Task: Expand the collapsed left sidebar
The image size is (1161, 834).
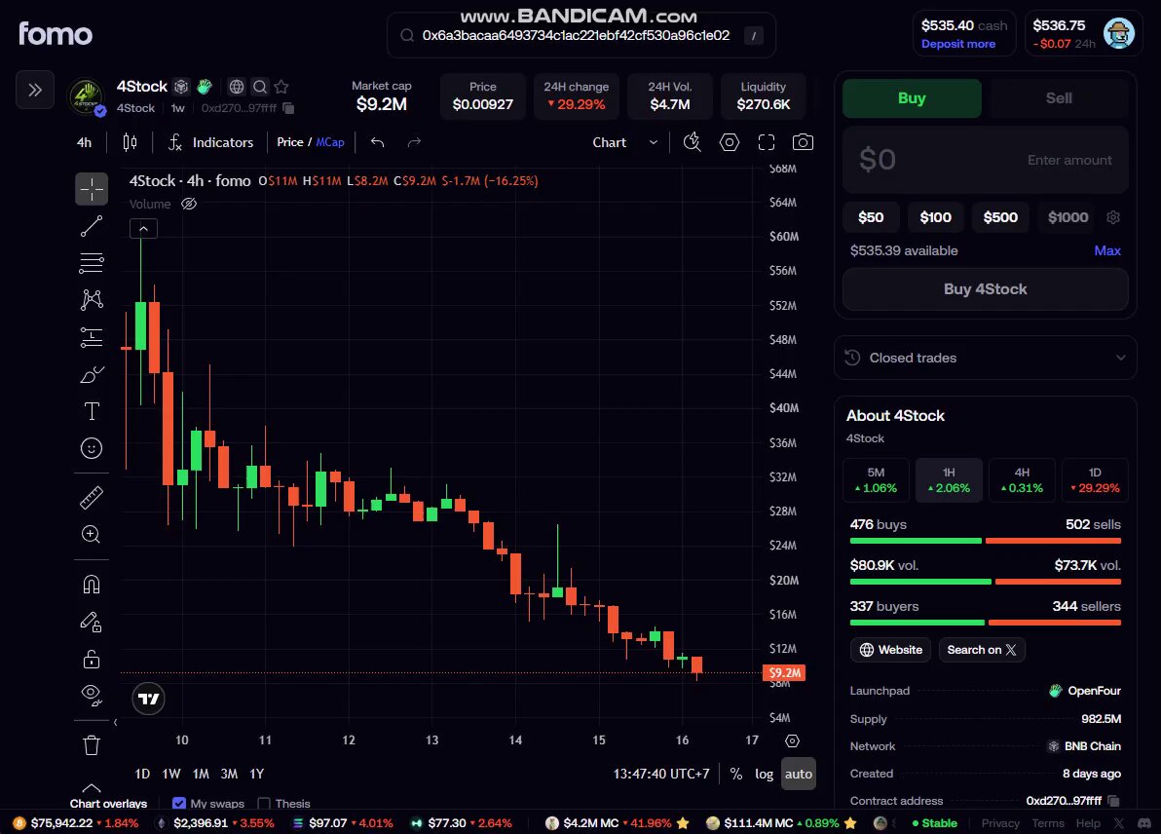Action: pos(35,91)
